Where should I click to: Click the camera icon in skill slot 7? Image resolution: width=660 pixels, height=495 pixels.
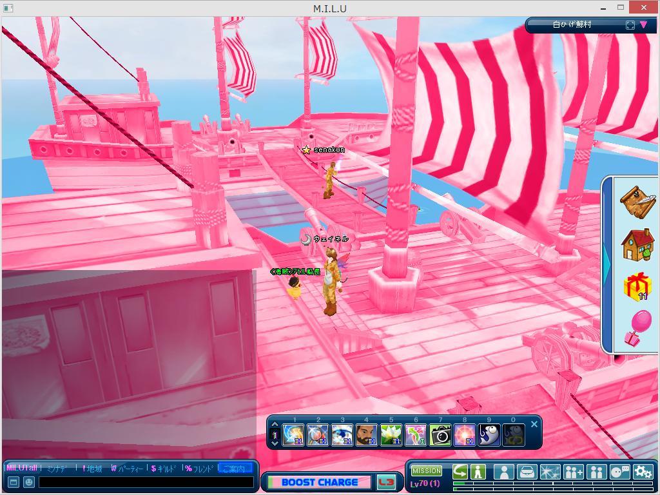(440, 435)
